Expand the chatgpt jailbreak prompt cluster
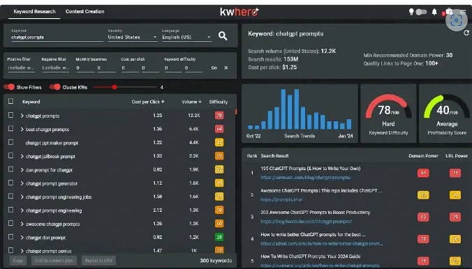 [22, 156]
